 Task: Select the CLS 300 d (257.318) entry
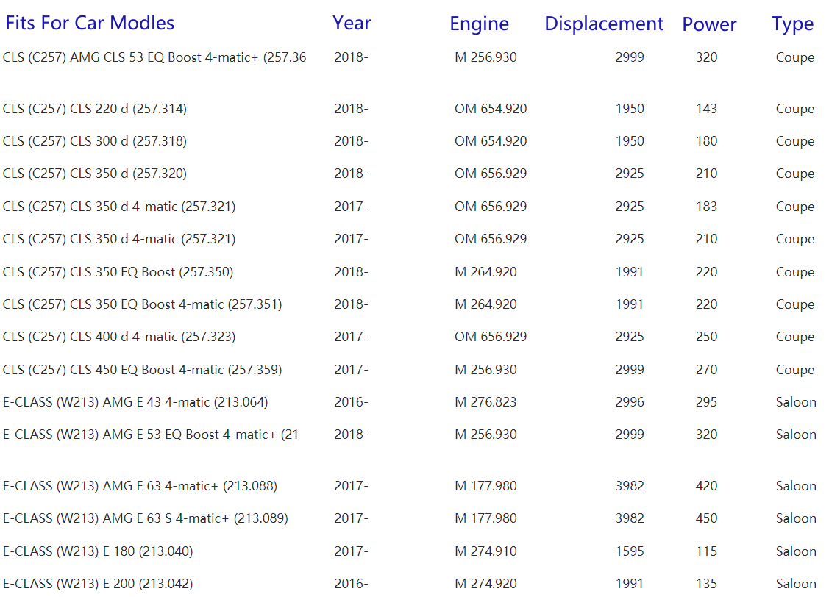[95, 141]
